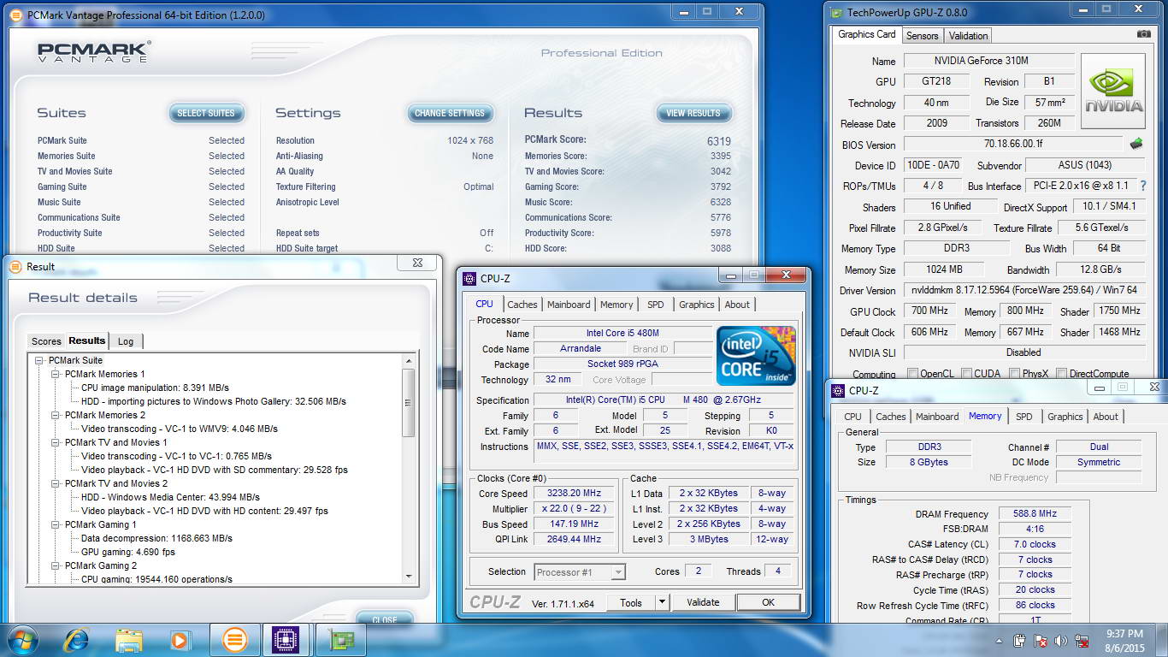Click the GPU-Z title bar icon
Image resolution: width=1168 pixels, height=657 pixels.
tap(836, 12)
